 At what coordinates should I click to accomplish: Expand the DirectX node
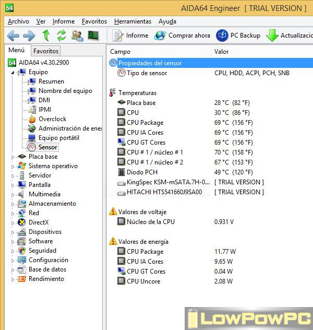pyautogui.click(x=13, y=223)
